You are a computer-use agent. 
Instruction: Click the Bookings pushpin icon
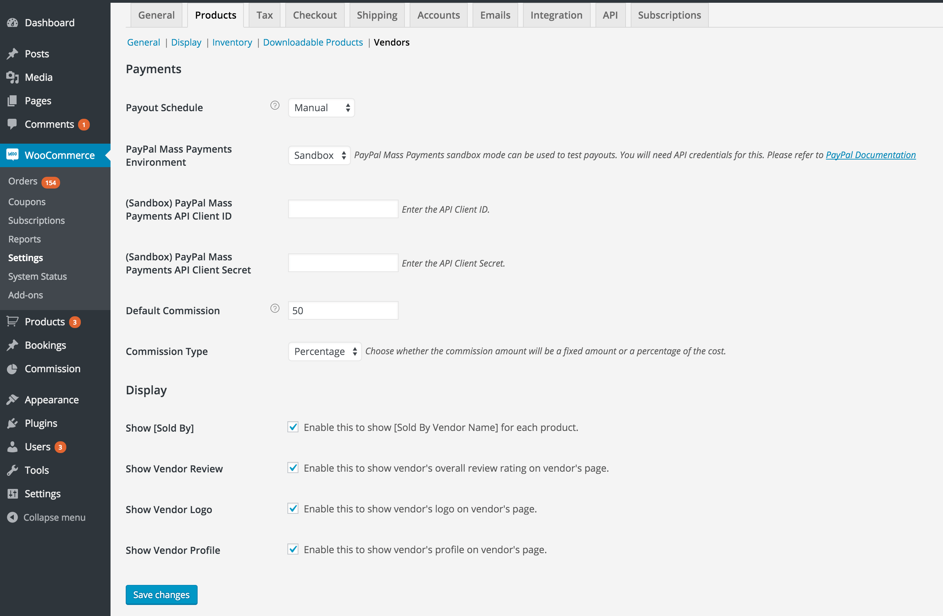12,345
